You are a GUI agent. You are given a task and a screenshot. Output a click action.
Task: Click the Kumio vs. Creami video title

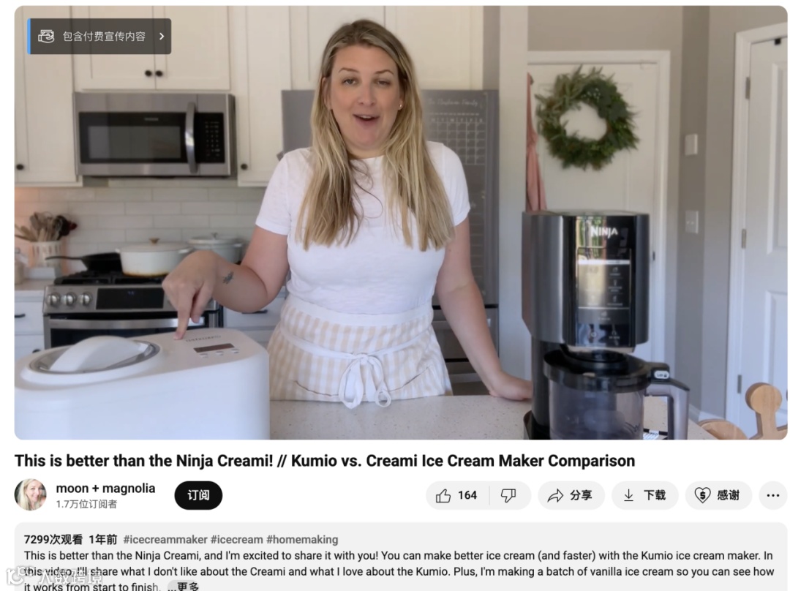tap(325, 461)
